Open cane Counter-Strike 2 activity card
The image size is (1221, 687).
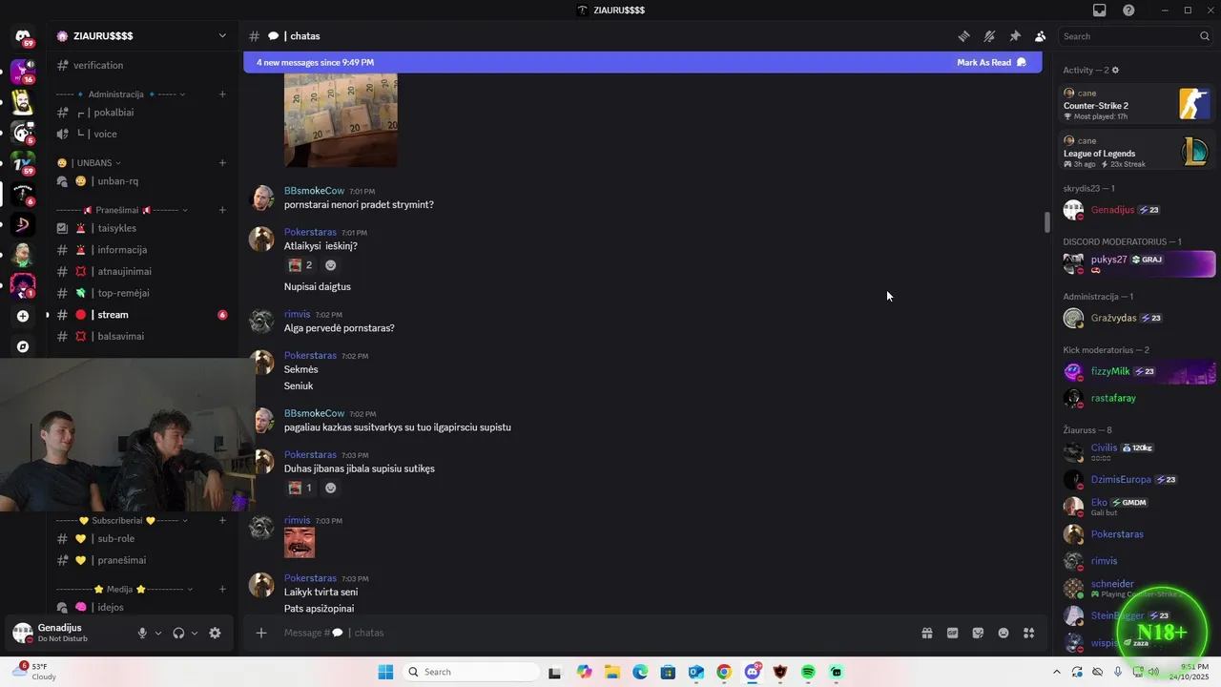click(x=1136, y=104)
